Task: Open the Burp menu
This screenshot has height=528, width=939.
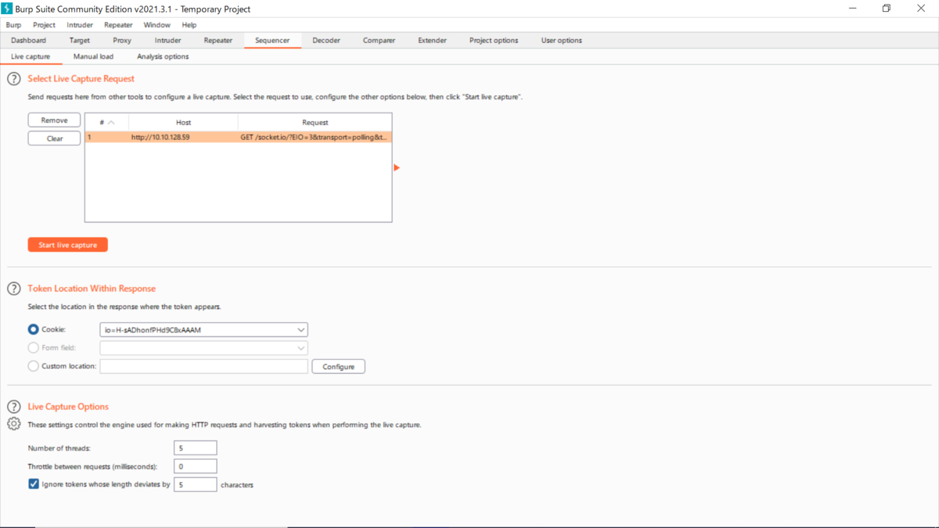Action: [x=13, y=25]
